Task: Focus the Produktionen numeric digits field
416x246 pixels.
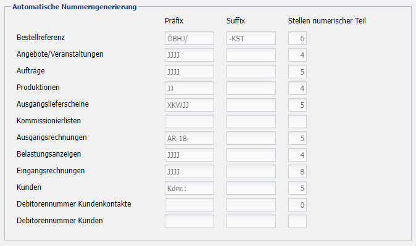Action: click(297, 88)
